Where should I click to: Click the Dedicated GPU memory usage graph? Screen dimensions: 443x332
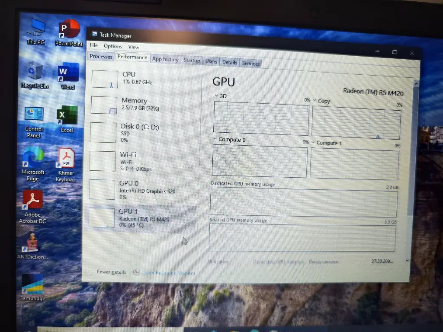[x=304, y=202]
